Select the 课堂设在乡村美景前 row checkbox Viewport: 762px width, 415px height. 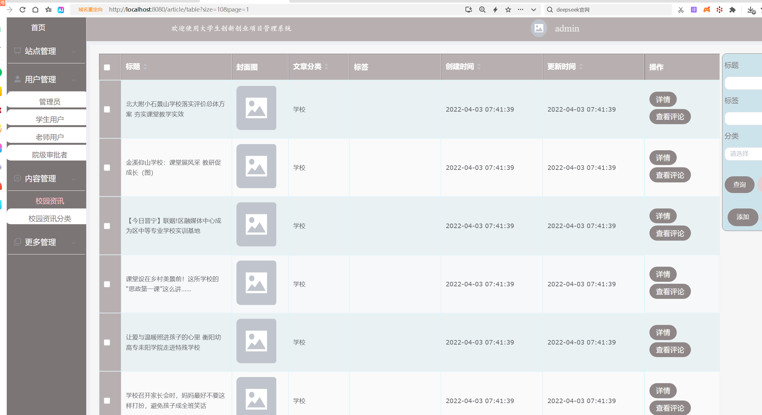pos(107,284)
